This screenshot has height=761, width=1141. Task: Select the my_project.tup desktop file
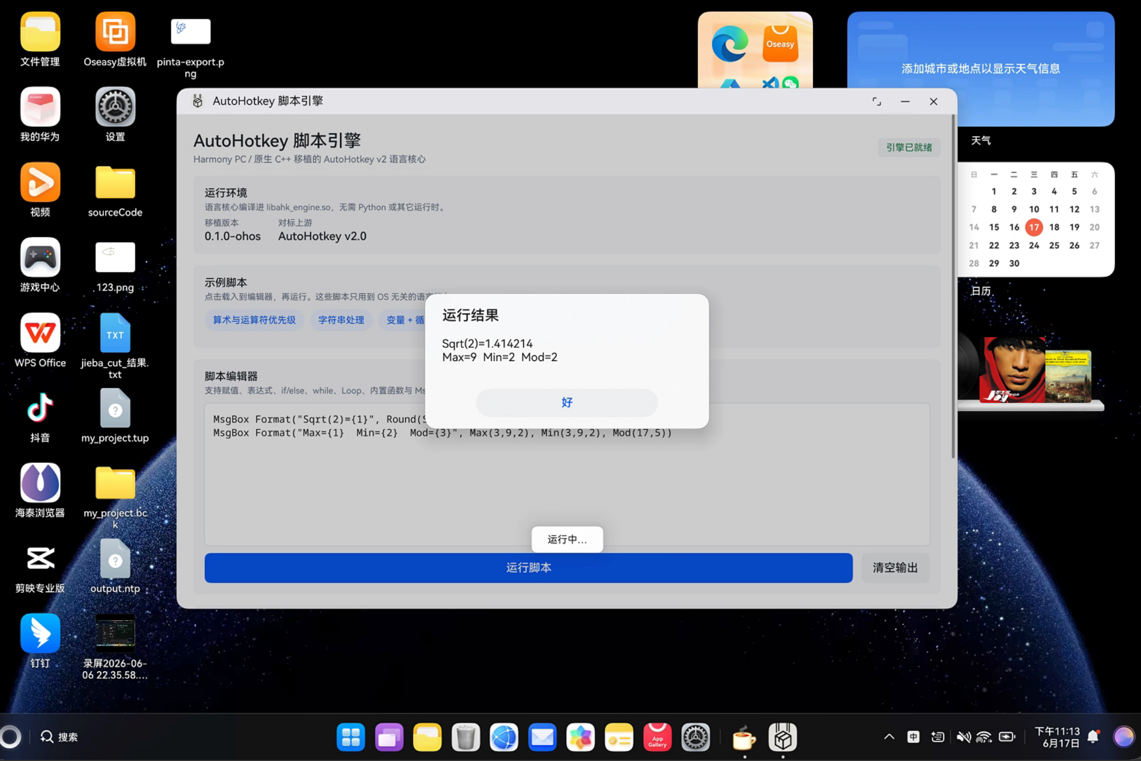(x=115, y=416)
